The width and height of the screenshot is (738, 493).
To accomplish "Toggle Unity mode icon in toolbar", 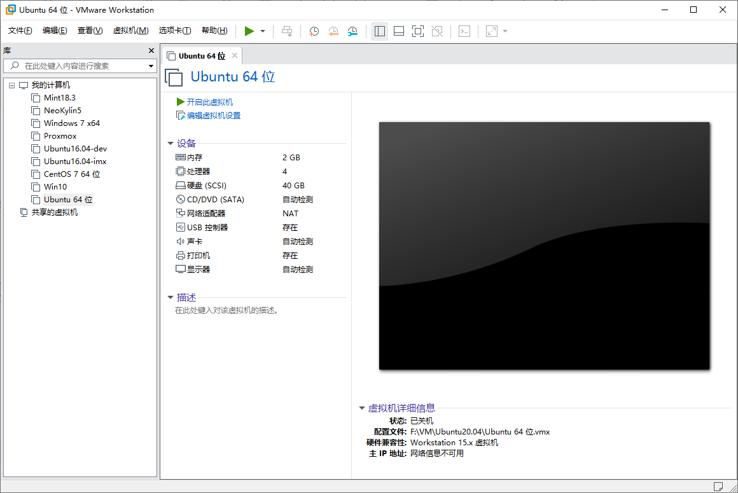I will [x=437, y=31].
